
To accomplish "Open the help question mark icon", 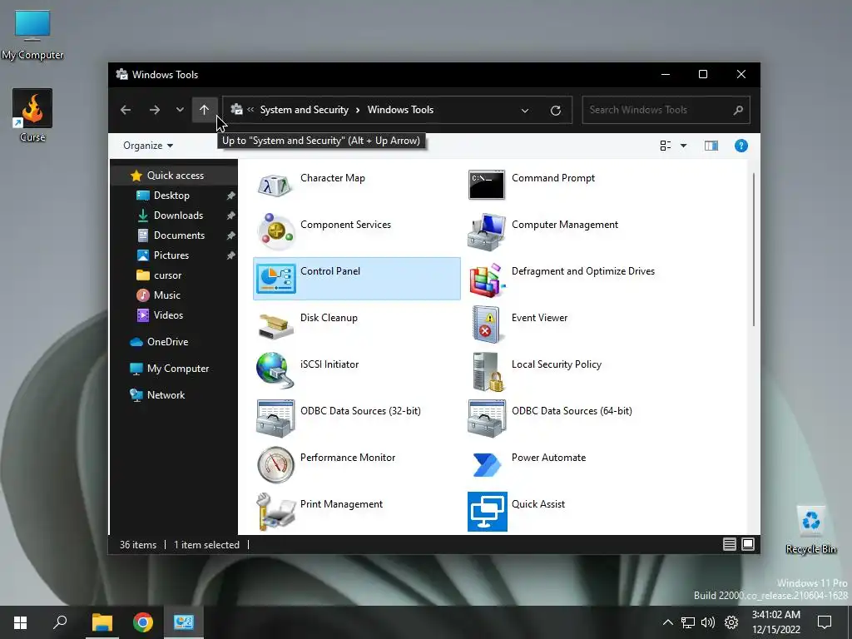I will pyautogui.click(x=741, y=146).
